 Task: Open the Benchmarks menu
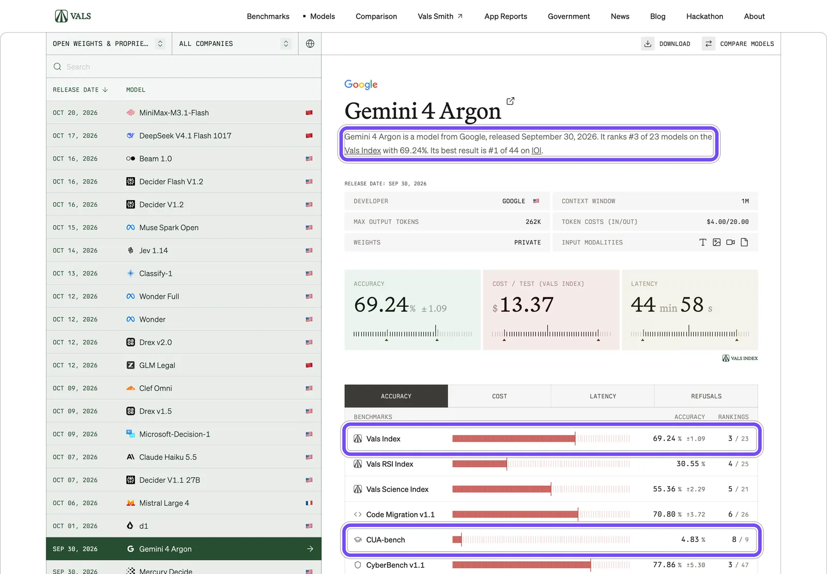coord(268,17)
